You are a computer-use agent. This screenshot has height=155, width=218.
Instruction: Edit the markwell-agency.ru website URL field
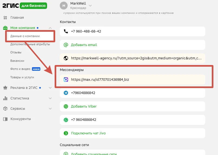pos(133,58)
